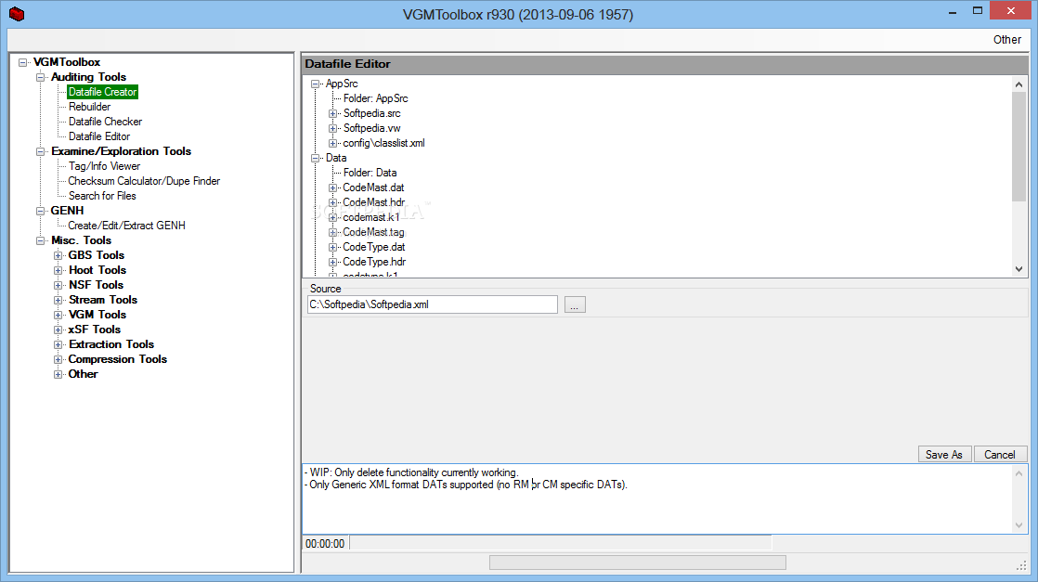Select Auditing Tools label
The width and height of the screenshot is (1038, 582).
[x=88, y=77]
